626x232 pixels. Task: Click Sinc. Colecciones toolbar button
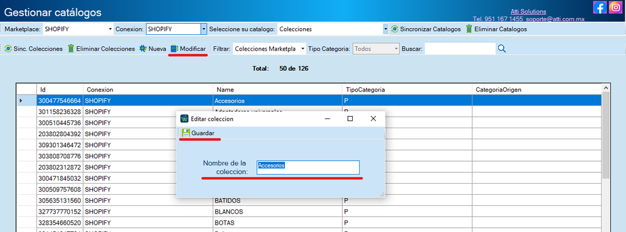coord(34,49)
